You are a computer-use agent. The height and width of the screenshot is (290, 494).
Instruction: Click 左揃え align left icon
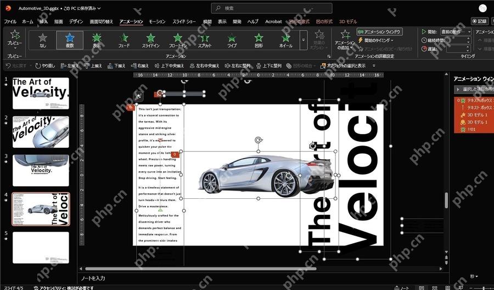[x=63, y=65]
